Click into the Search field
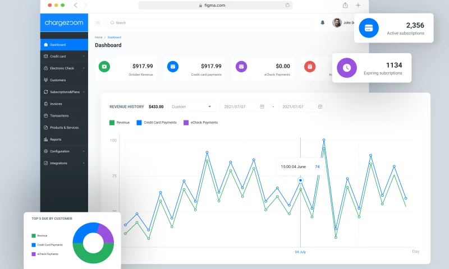This screenshot has height=269, width=449. click(210, 22)
